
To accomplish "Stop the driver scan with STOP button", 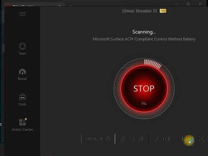I will point(144,88).
